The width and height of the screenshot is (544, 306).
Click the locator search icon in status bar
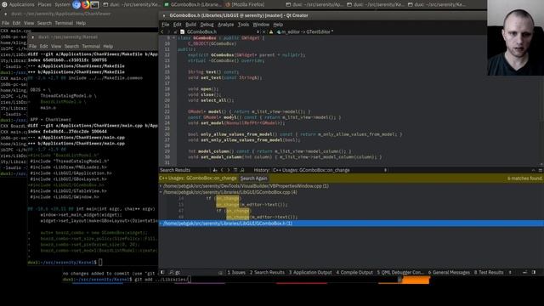click(x=172, y=272)
